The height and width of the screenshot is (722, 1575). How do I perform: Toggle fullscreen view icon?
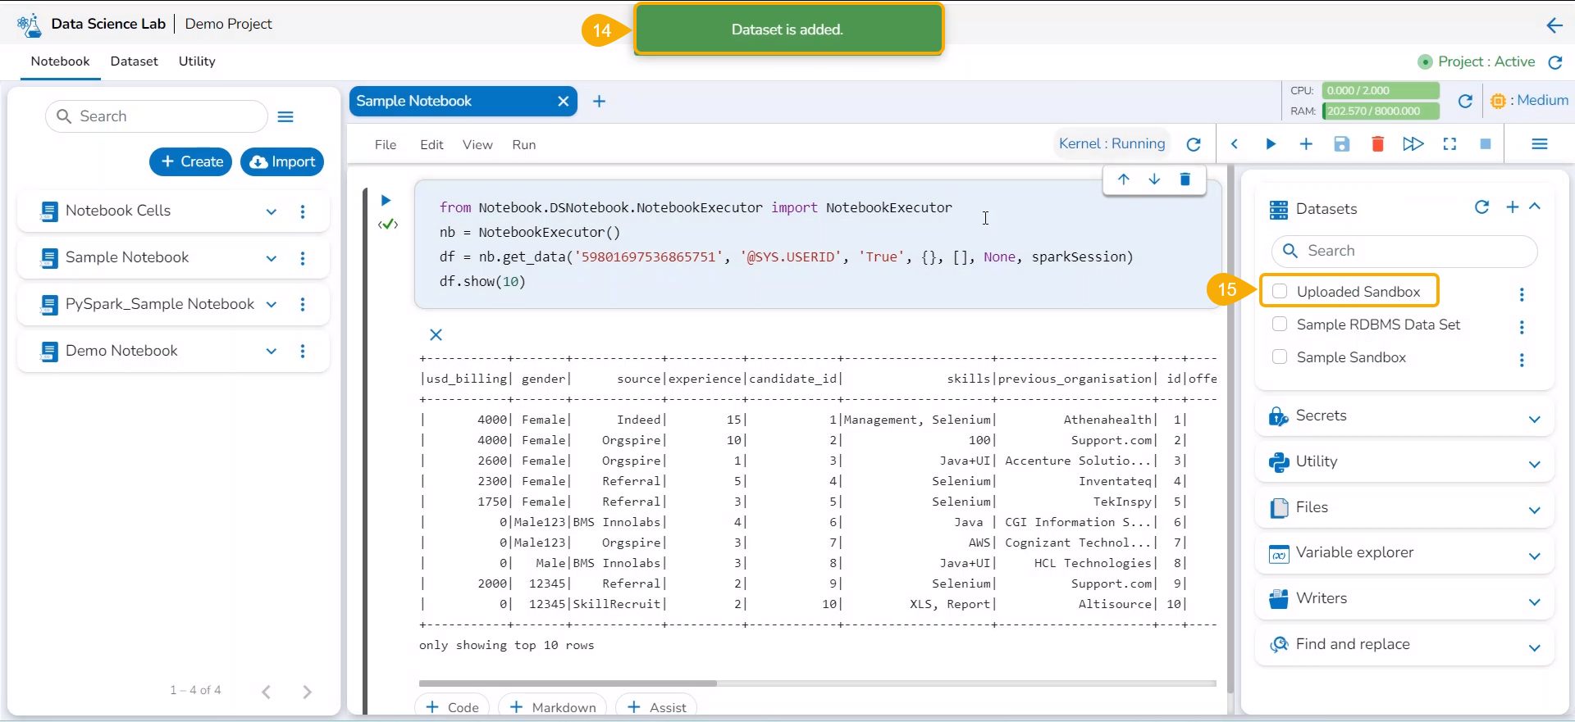(1449, 144)
